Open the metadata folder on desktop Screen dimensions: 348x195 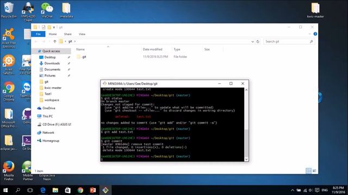pyautogui.click(x=66, y=10)
